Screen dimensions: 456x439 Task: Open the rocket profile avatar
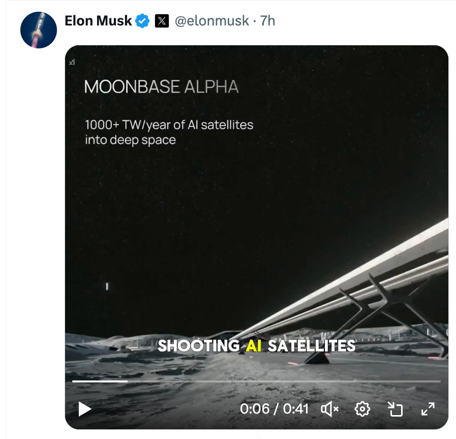(39, 31)
